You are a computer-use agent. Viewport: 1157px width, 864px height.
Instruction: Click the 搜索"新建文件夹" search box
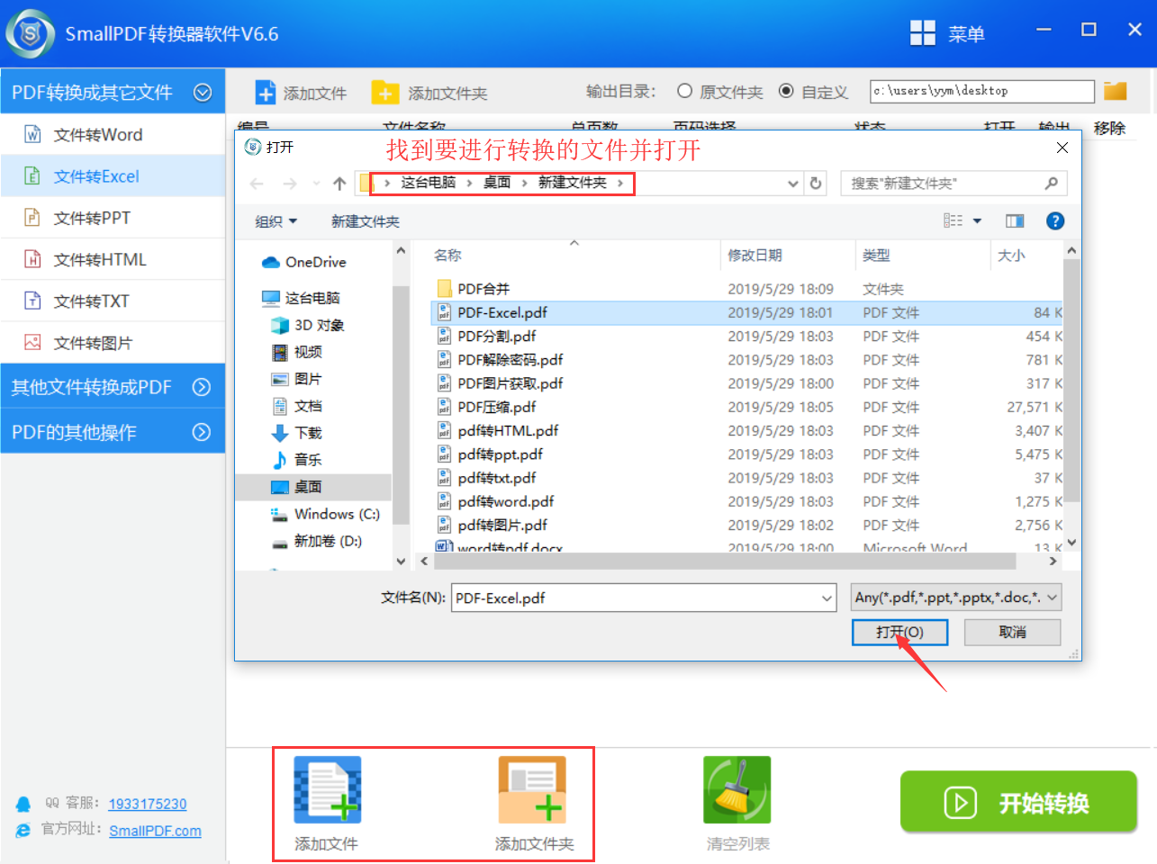[x=944, y=184]
